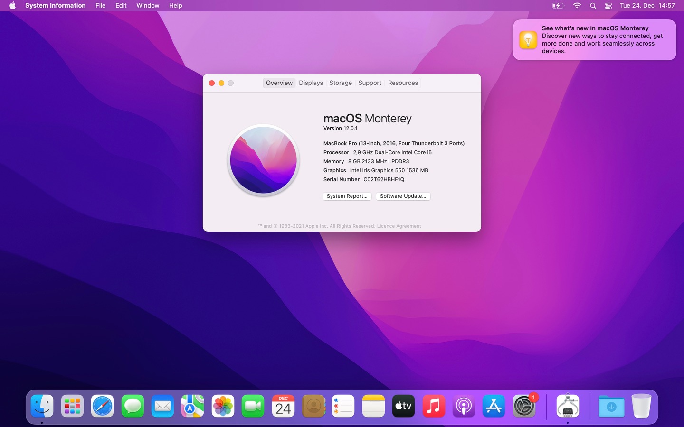Click the macOS Monterey notification banner
This screenshot has width=684, height=427.
click(595, 40)
